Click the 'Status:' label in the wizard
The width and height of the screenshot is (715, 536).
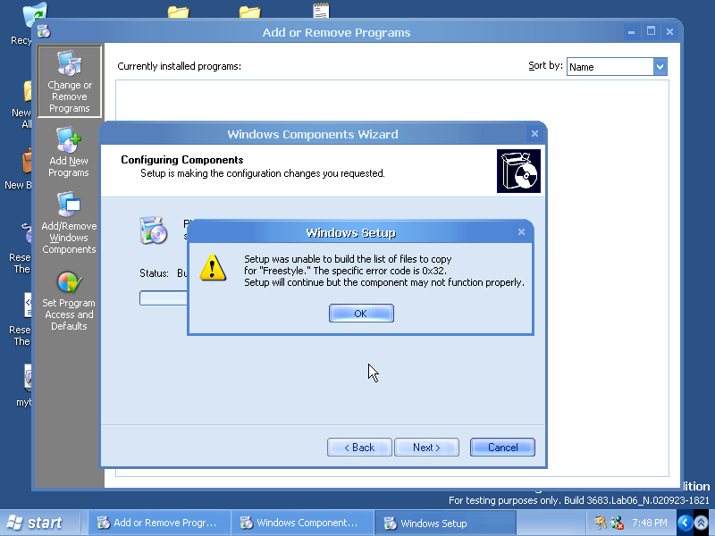click(154, 273)
